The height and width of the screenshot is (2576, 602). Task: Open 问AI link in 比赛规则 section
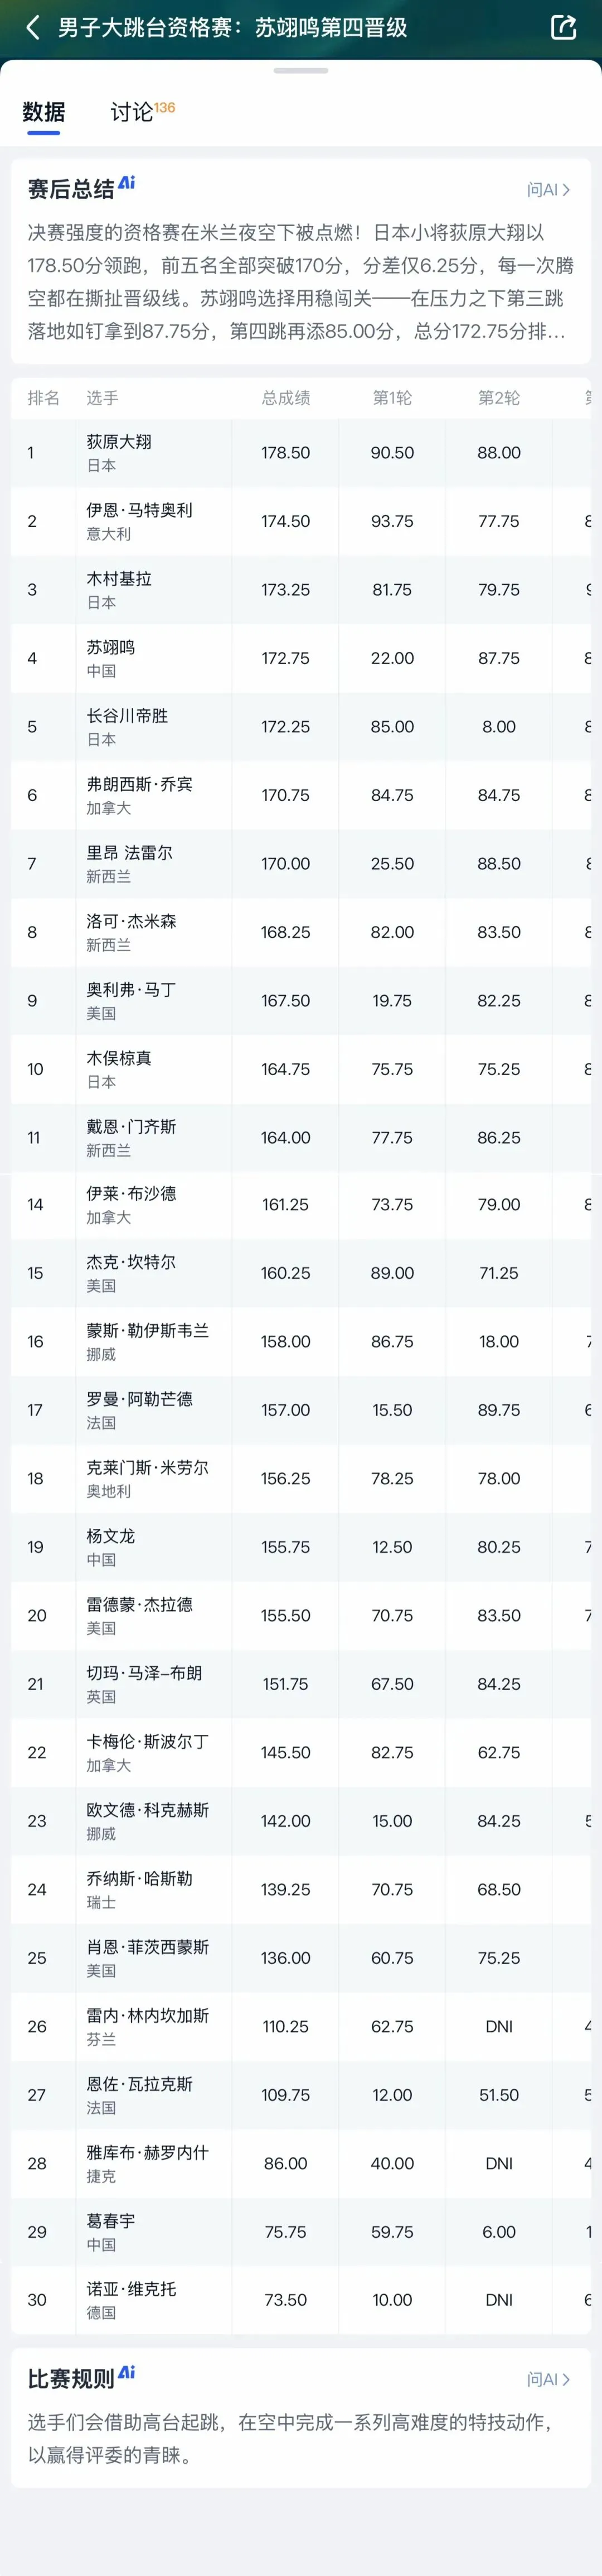tap(549, 2378)
